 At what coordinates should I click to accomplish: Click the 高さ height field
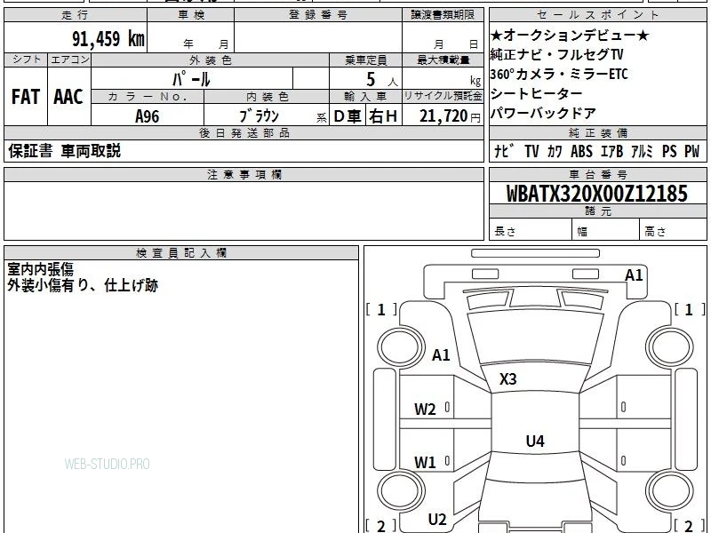click(x=674, y=229)
